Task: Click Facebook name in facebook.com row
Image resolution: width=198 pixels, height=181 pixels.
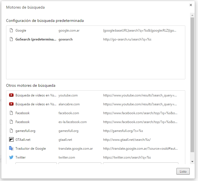Action: point(22,113)
